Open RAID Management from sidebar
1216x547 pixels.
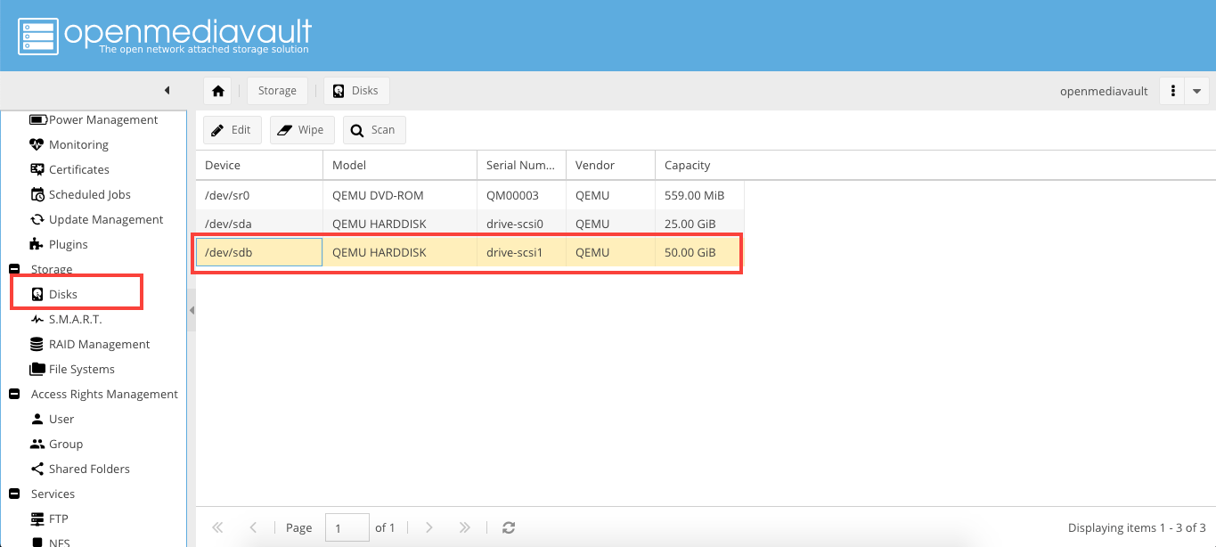pos(99,344)
